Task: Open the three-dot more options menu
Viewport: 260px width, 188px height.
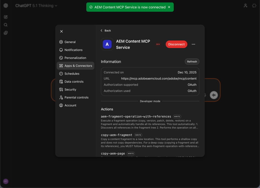Action: pos(193,44)
